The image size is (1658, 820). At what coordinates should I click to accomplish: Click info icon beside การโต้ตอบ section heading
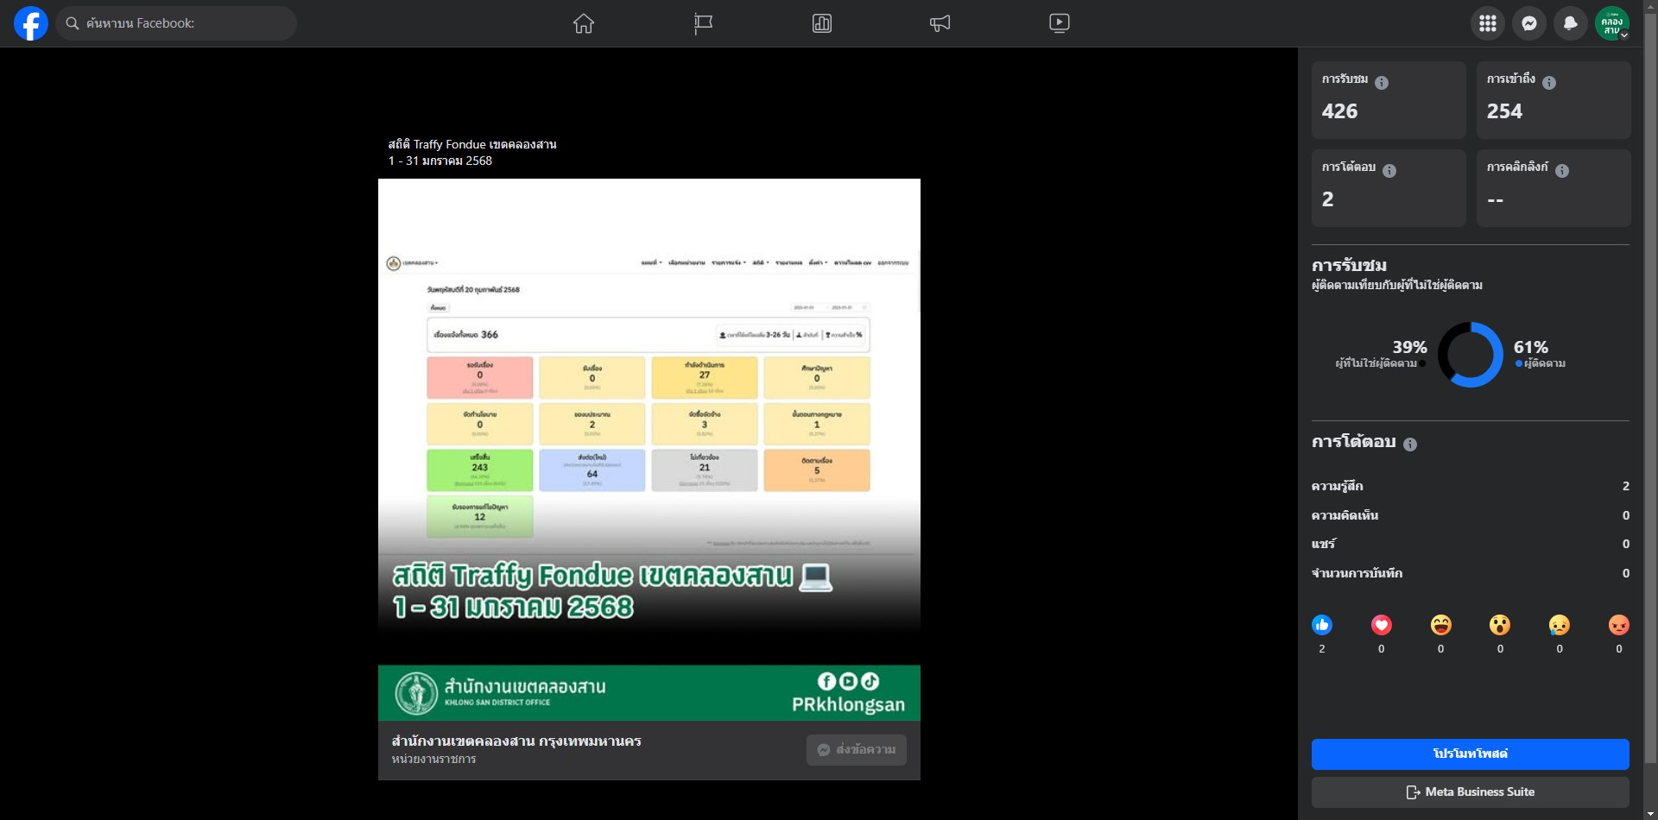tap(1410, 445)
